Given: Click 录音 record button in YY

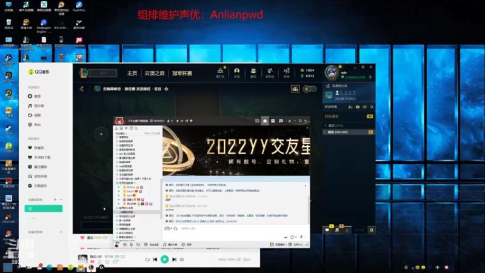Looking at the screenshot, I should pos(187,244).
